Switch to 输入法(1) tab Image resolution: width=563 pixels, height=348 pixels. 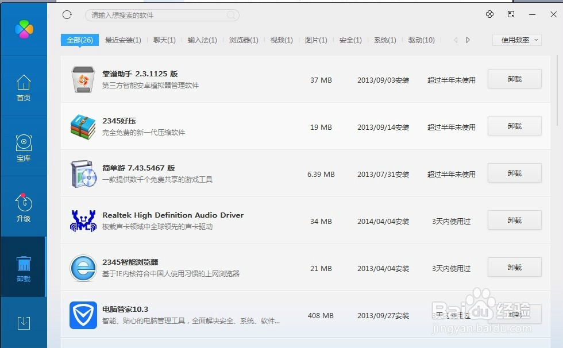202,40
